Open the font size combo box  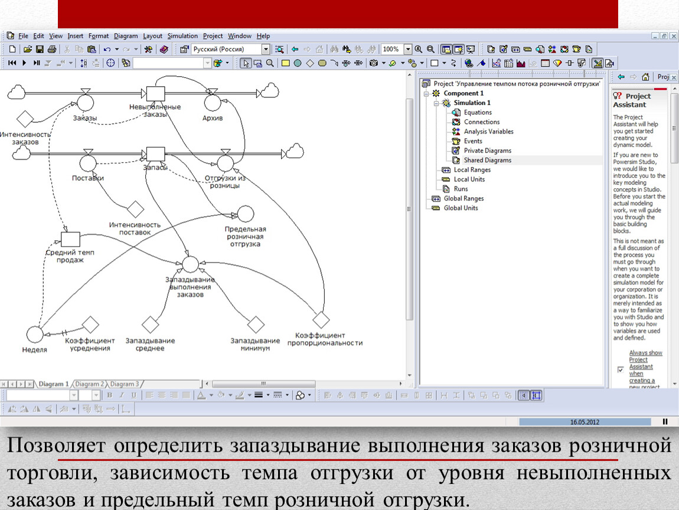pyautogui.click(x=90, y=395)
